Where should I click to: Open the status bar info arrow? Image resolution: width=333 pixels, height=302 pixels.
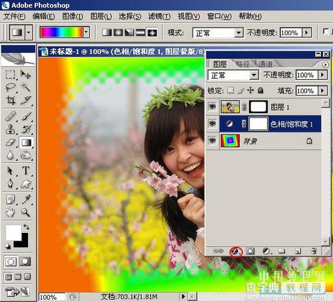tap(183, 296)
